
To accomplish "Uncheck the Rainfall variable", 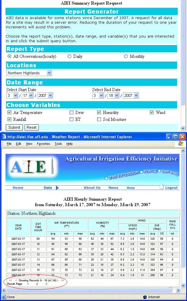I will tap(9, 119).
